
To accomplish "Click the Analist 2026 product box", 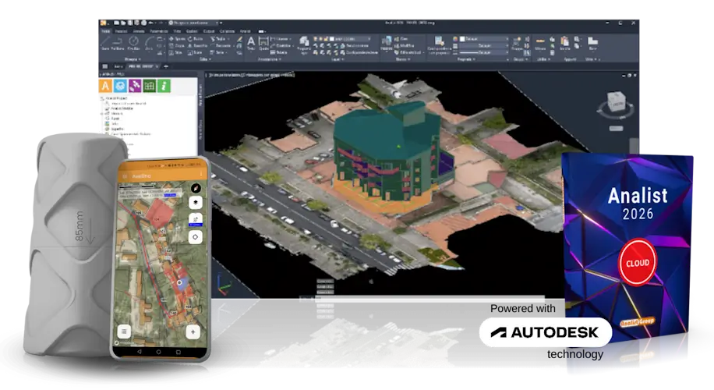I will 628,248.
